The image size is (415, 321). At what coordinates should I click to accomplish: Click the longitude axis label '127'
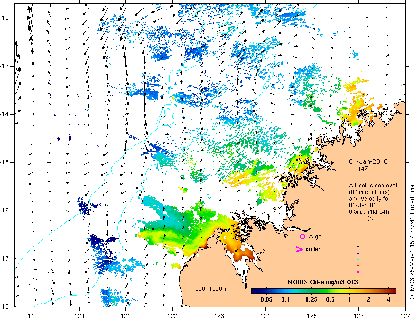click(x=405, y=316)
